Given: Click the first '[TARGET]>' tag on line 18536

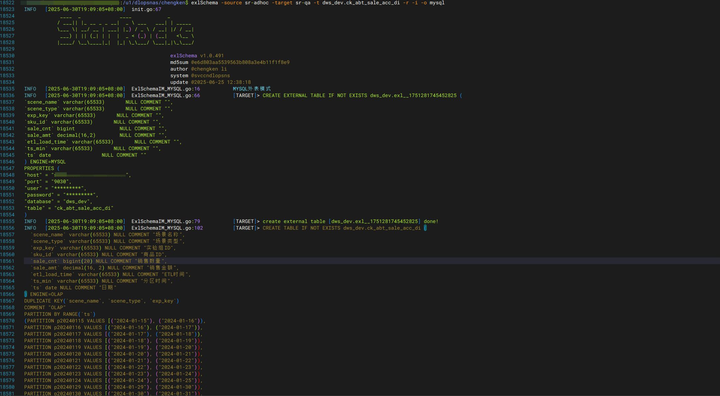Looking at the screenshot, I should (x=246, y=95).
